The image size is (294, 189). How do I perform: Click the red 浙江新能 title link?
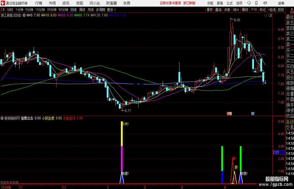(x=189, y=3)
